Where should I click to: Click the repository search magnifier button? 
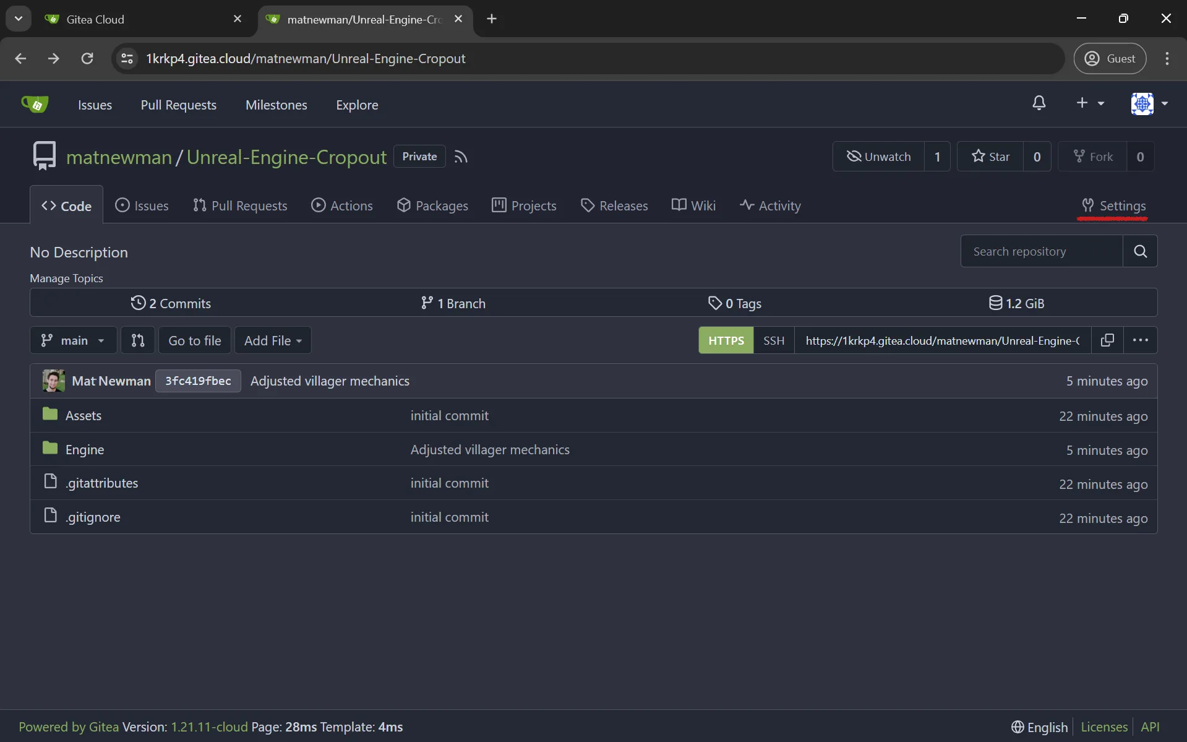tap(1140, 251)
